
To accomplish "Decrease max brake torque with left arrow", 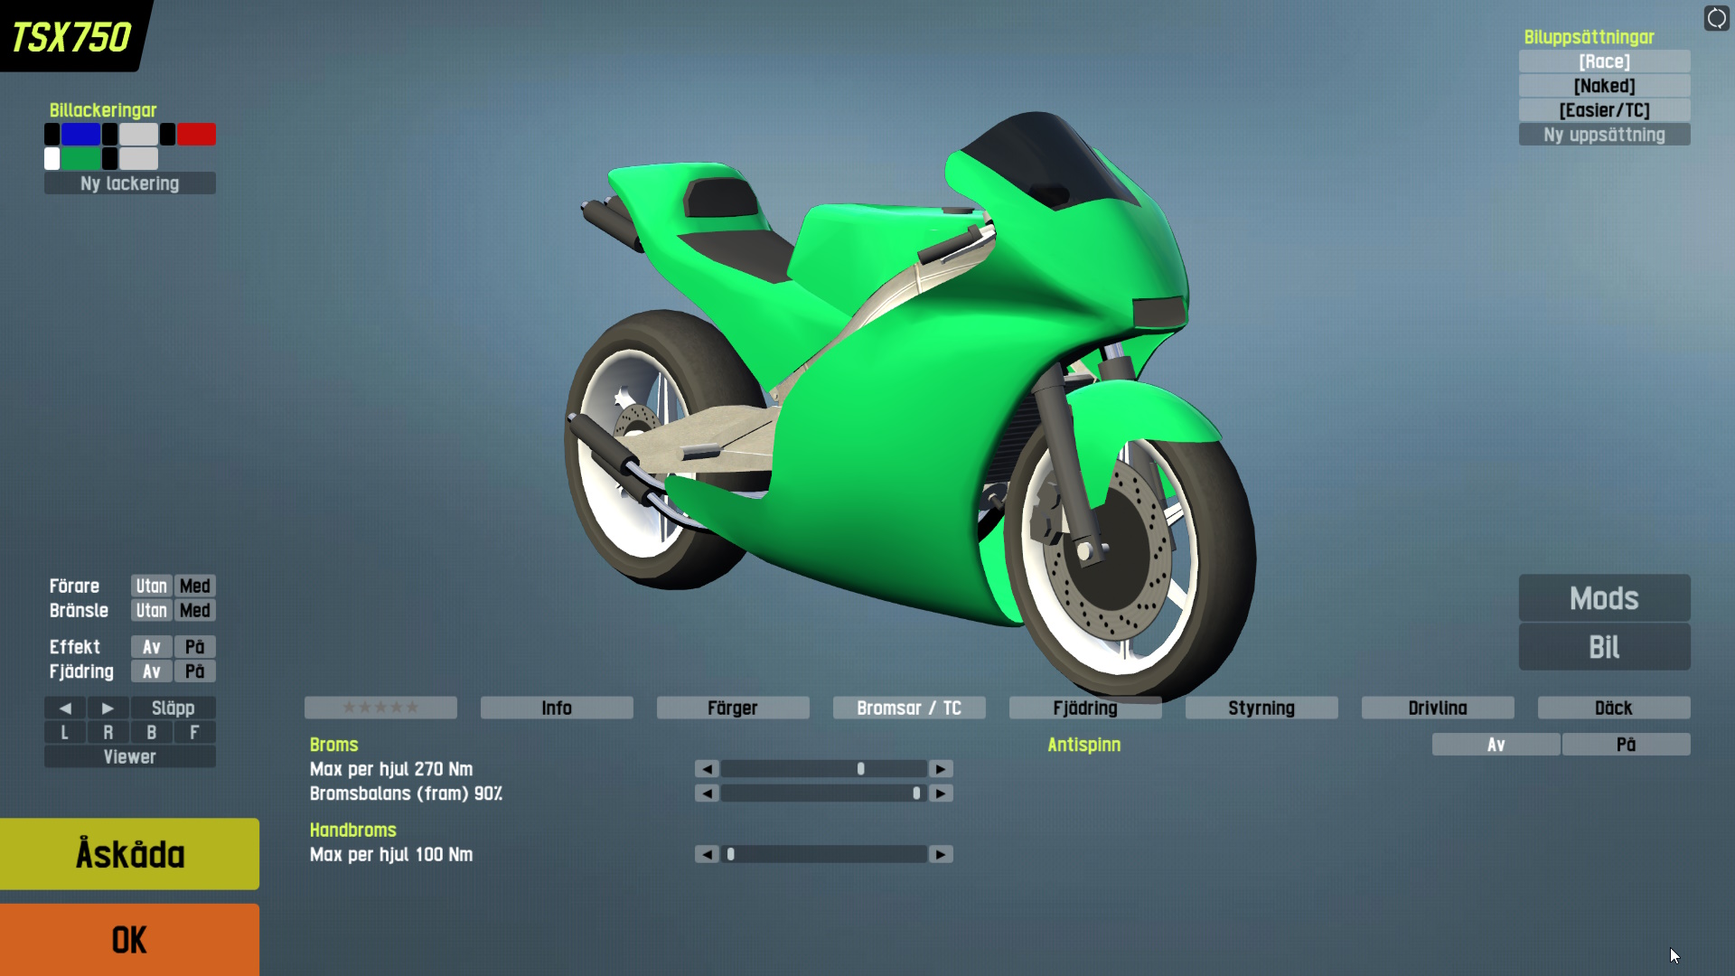I will coord(707,769).
